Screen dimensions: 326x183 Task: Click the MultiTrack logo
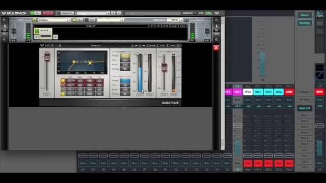(x=14, y=13)
